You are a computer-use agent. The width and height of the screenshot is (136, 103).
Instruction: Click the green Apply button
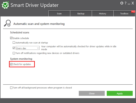coord(120,93)
